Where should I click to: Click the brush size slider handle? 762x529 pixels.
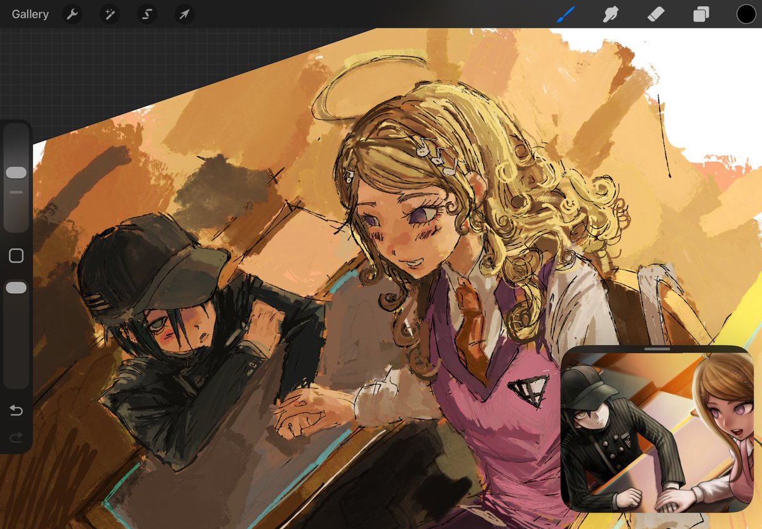point(16,173)
